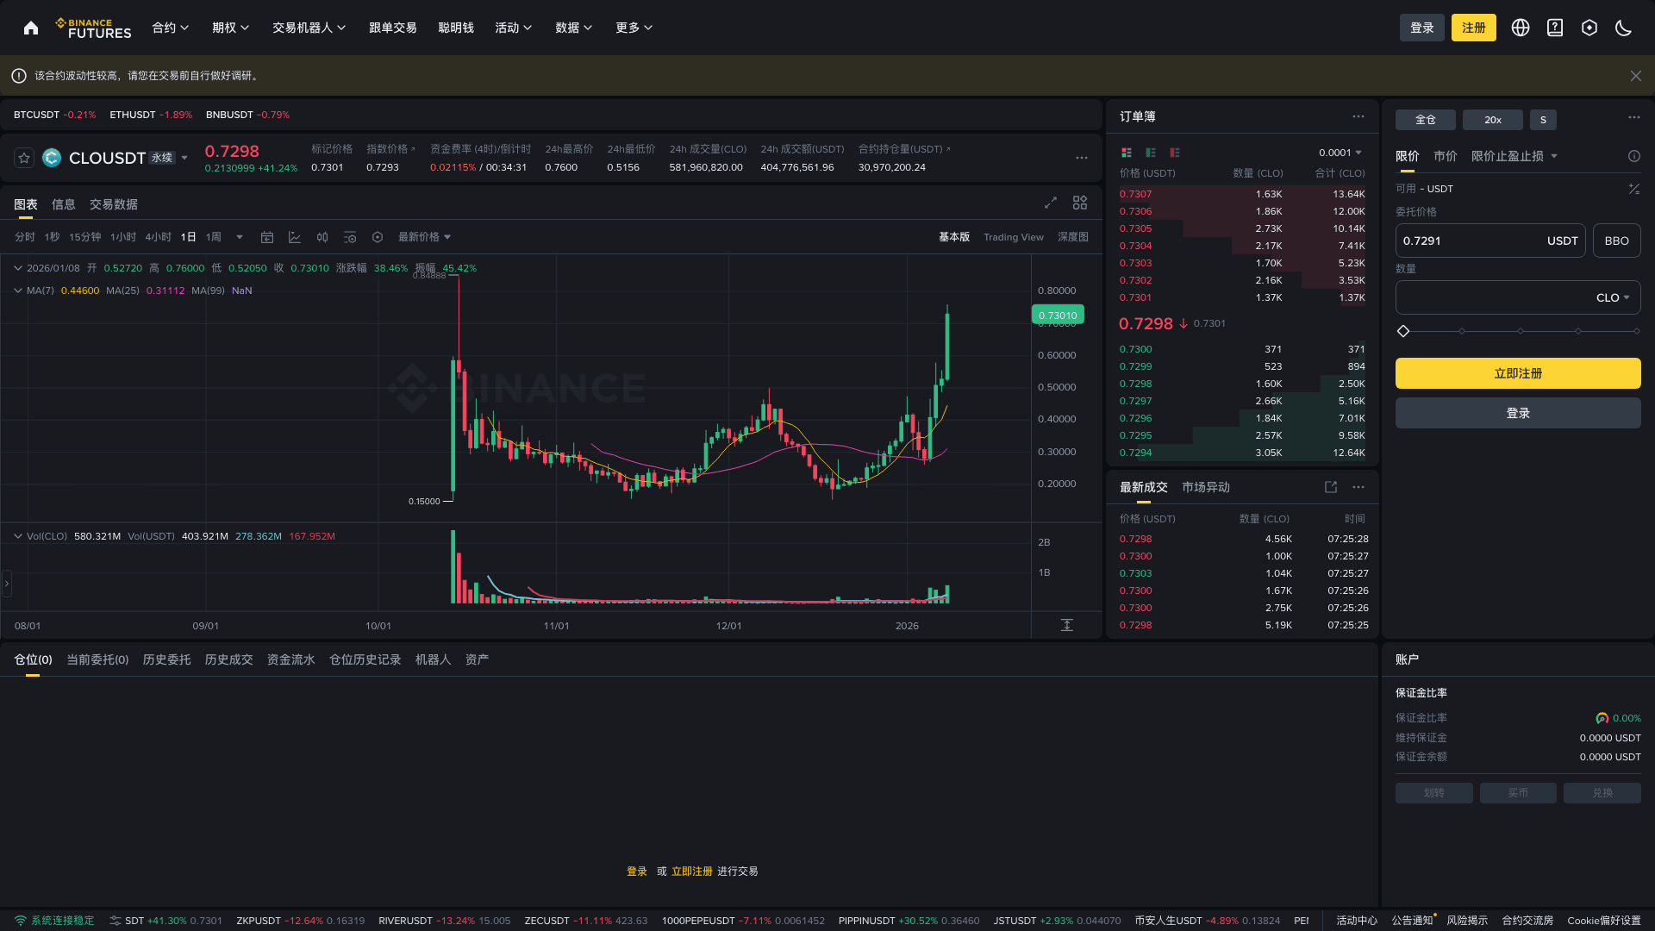
Task: Switch chart to 深度图 view
Action: 1073,237
